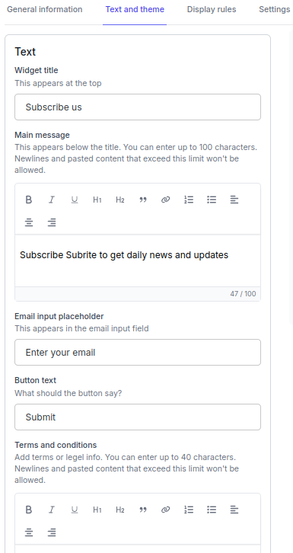Align Main message text left

pyautogui.click(x=234, y=200)
